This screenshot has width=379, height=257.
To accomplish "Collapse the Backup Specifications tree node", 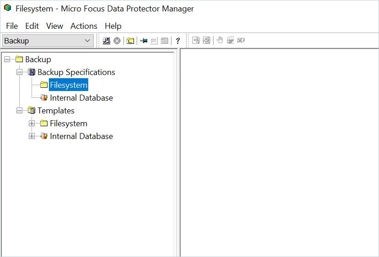I will tap(19, 72).
